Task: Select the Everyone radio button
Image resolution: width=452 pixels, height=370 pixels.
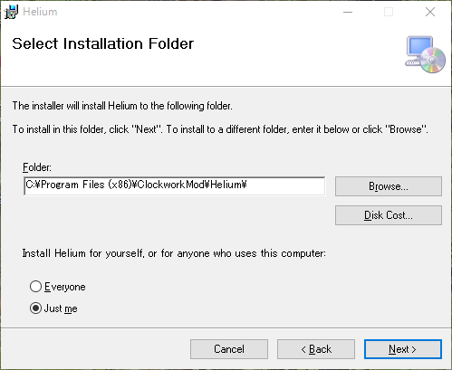Action: click(35, 287)
